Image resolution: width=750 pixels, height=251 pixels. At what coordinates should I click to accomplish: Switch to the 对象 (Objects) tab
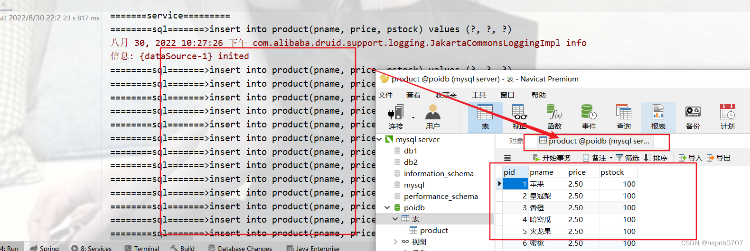point(516,141)
